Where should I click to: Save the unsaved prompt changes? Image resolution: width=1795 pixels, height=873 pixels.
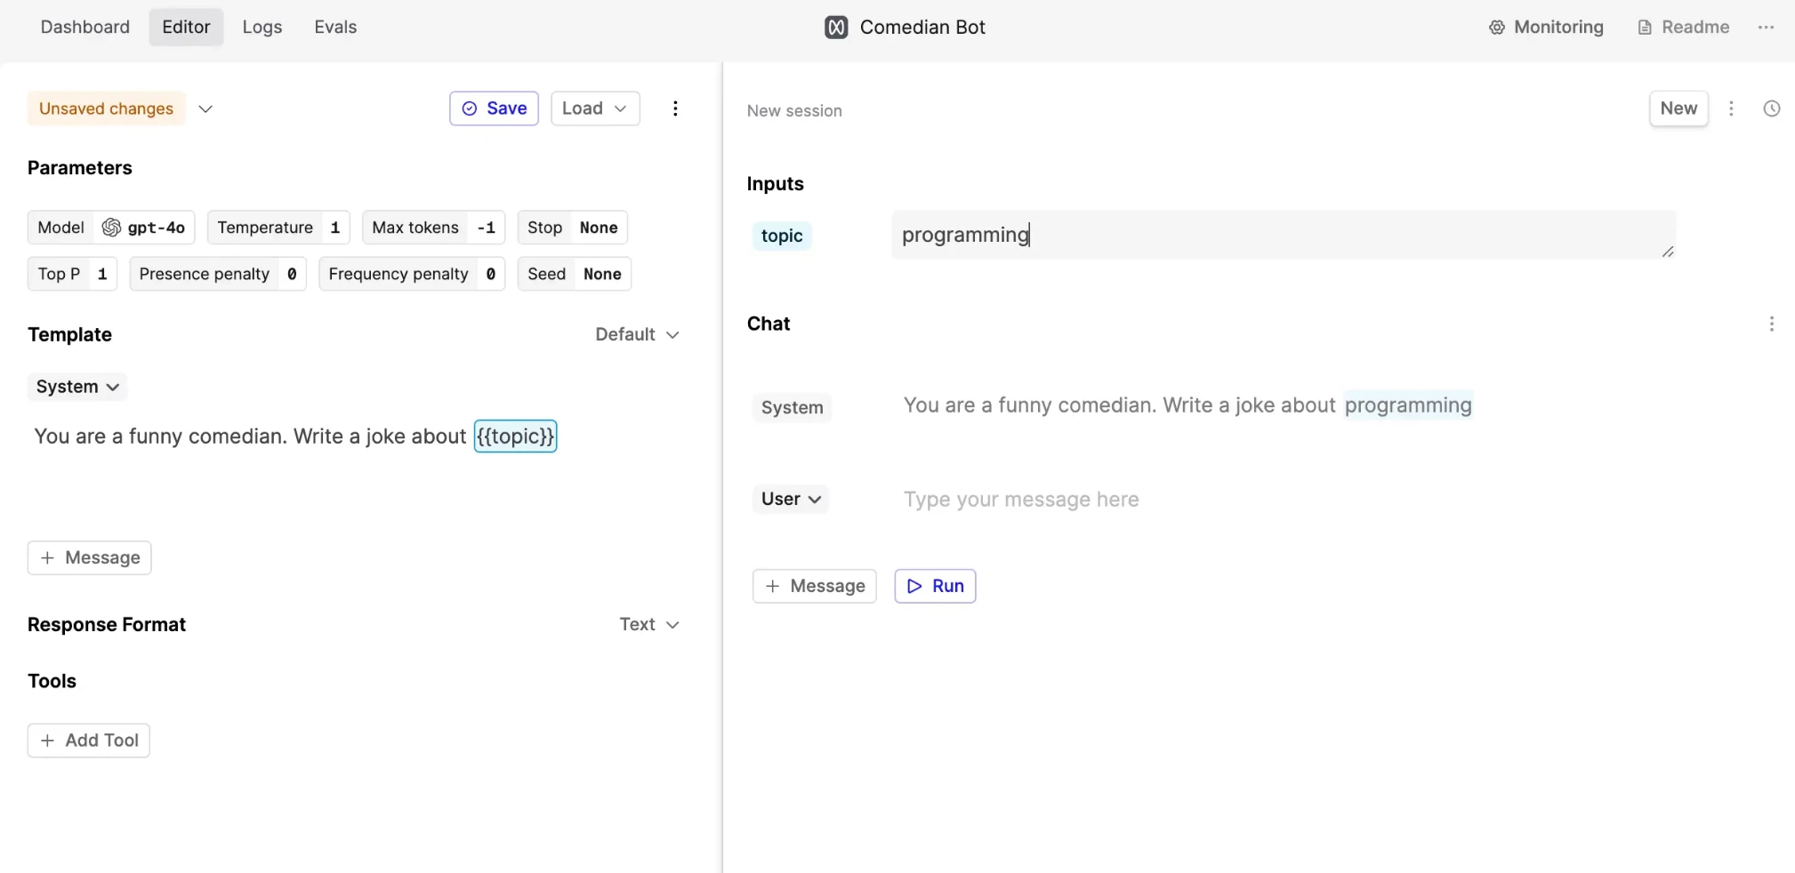494,108
